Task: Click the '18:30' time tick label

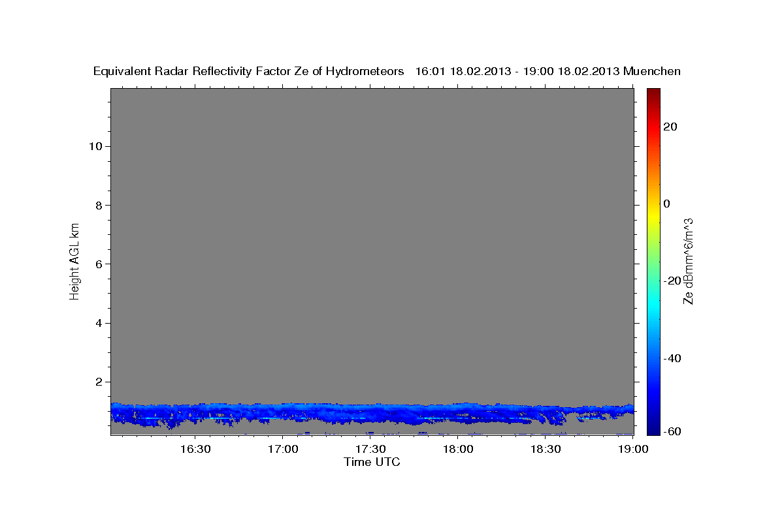Action: pyautogui.click(x=546, y=449)
